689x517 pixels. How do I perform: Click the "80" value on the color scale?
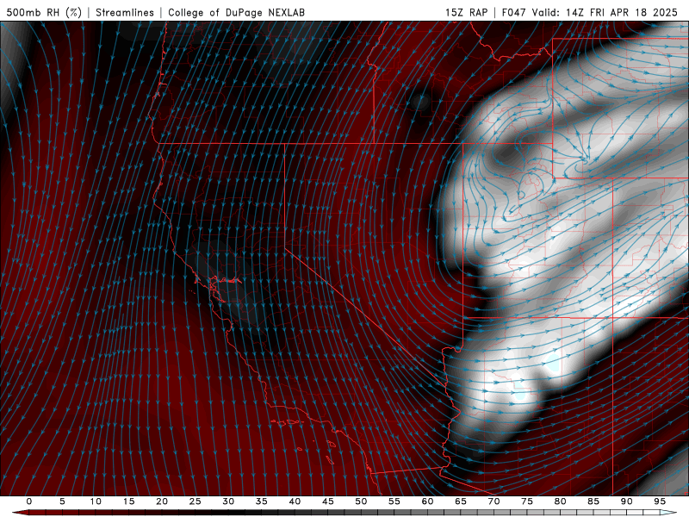[x=560, y=501]
